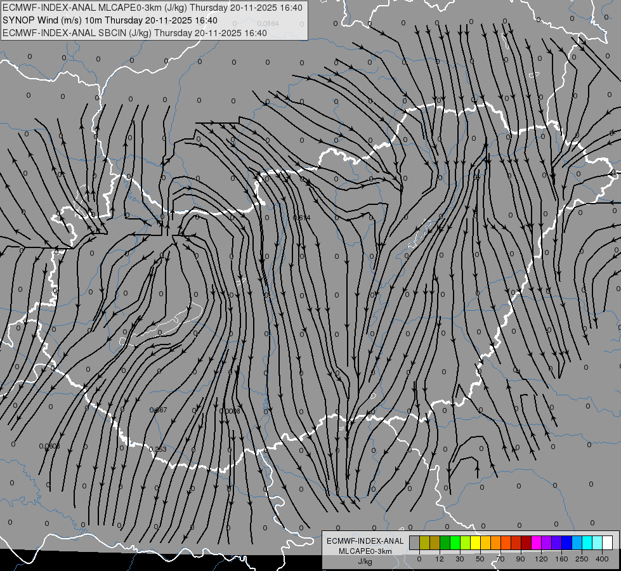Click the legend value 400
621x571 pixels.
click(602, 559)
